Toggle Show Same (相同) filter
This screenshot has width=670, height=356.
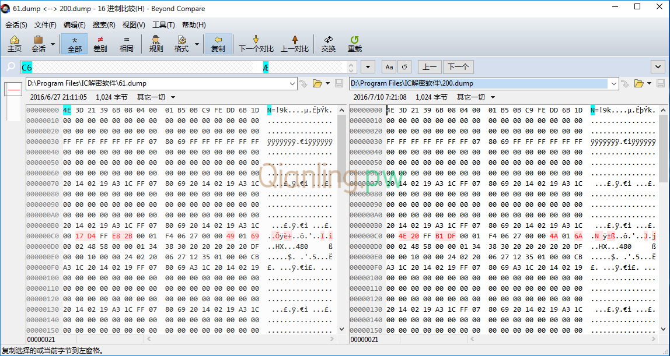coord(126,44)
